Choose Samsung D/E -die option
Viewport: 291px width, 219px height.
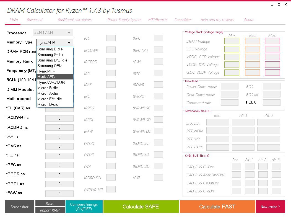pyautogui.click(x=55, y=60)
